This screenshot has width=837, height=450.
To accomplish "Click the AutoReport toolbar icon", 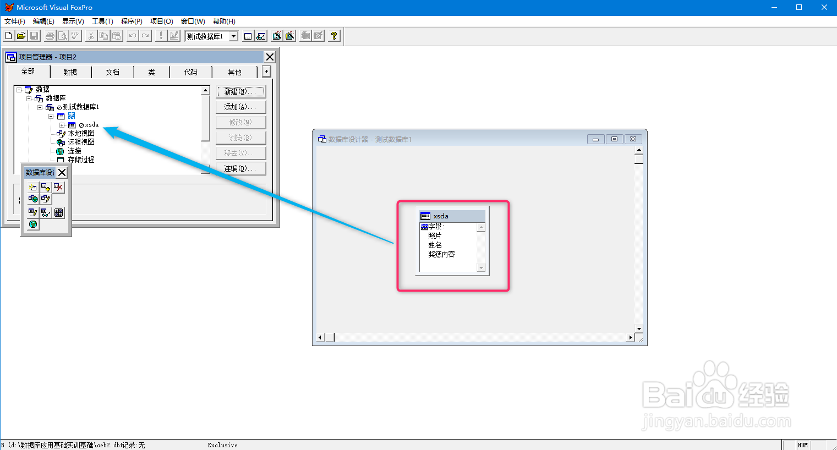I will tap(318, 36).
